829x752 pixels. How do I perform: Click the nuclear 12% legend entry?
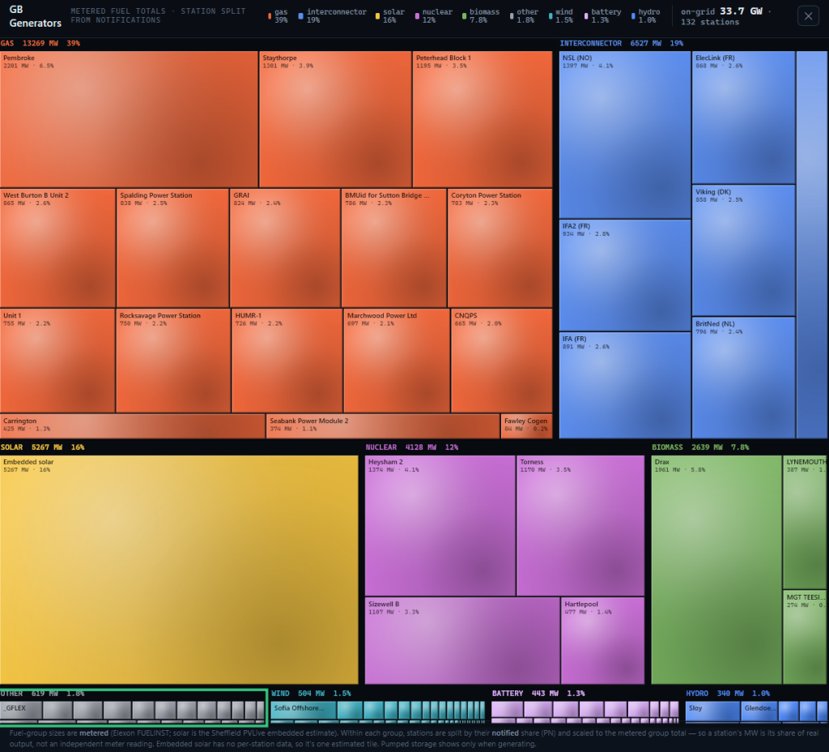pyautogui.click(x=434, y=16)
